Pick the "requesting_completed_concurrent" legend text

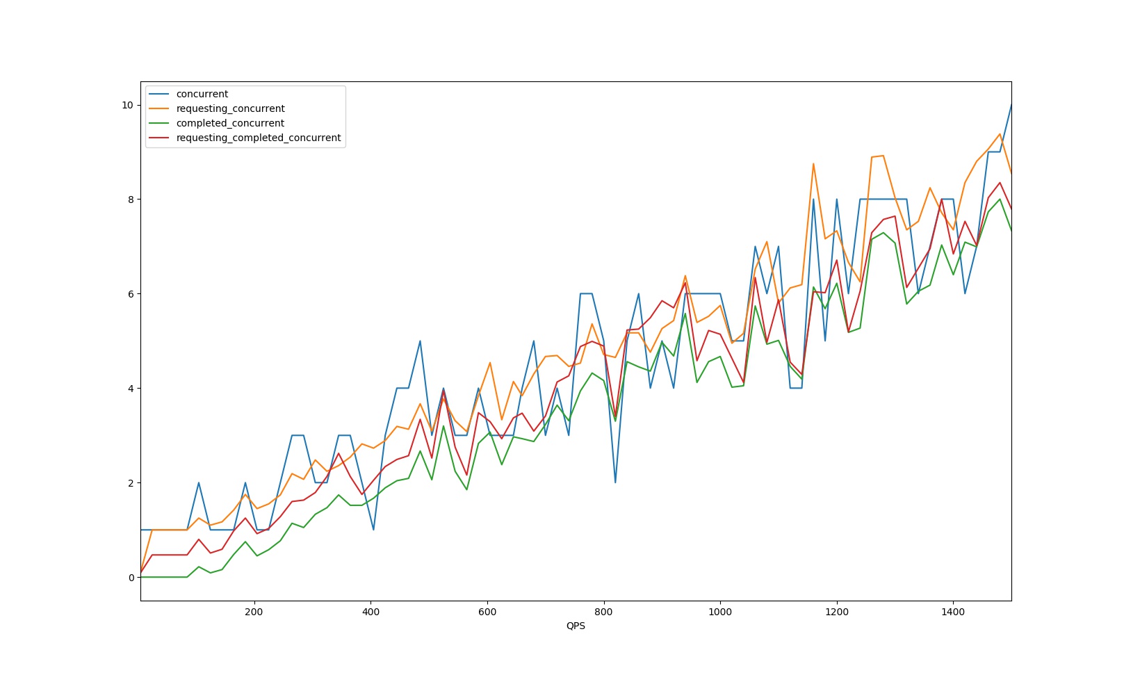[x=258, y=138]
